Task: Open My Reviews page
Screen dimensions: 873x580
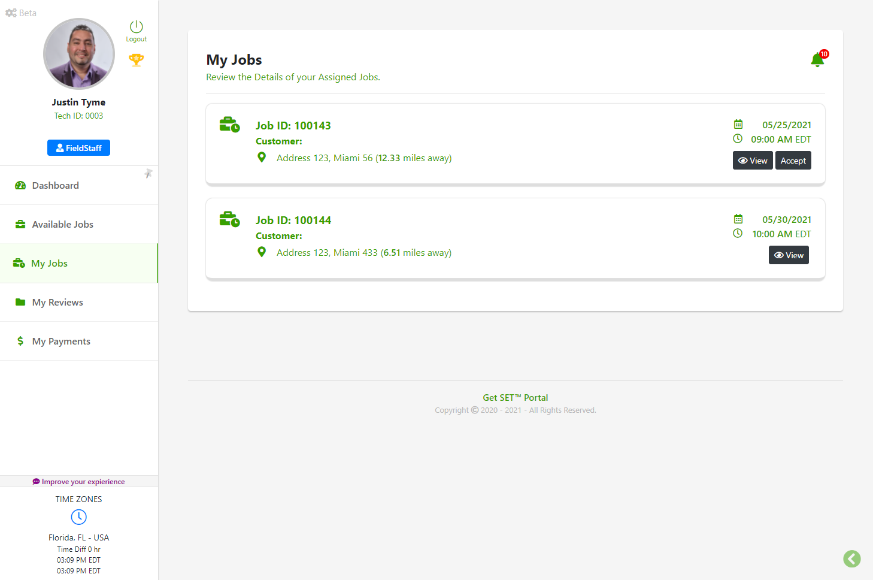Action: tap(57, 302)
